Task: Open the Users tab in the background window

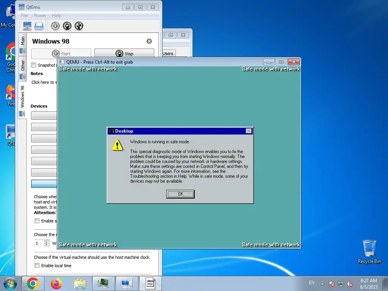Action: pos(168,53)
